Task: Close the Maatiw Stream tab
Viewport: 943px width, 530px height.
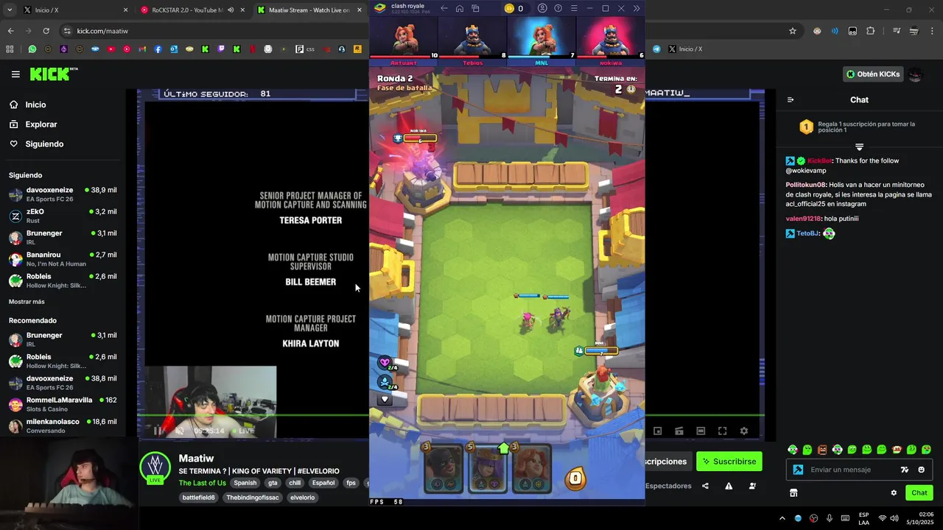Action: (x=360, y=10)
